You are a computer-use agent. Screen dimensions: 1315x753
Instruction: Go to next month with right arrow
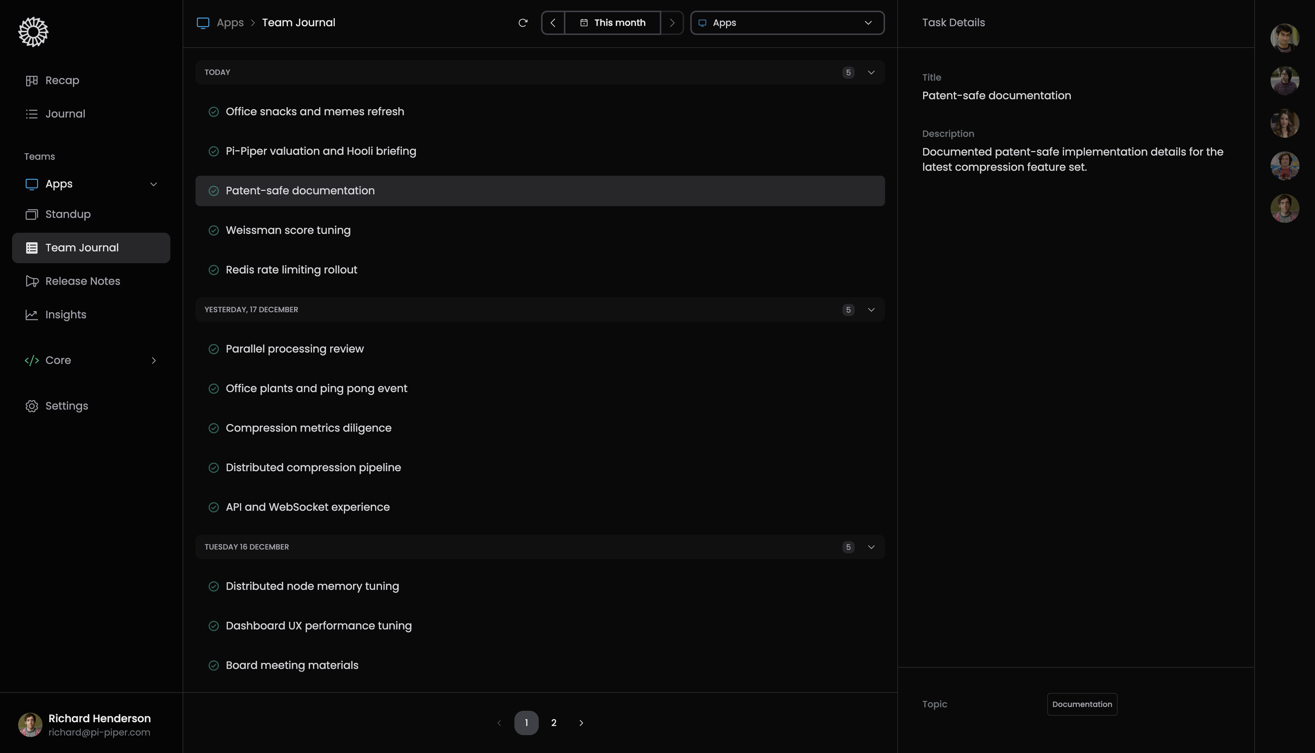[x=672, y=23]
